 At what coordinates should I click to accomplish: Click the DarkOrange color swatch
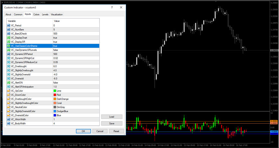coord(55,99)
